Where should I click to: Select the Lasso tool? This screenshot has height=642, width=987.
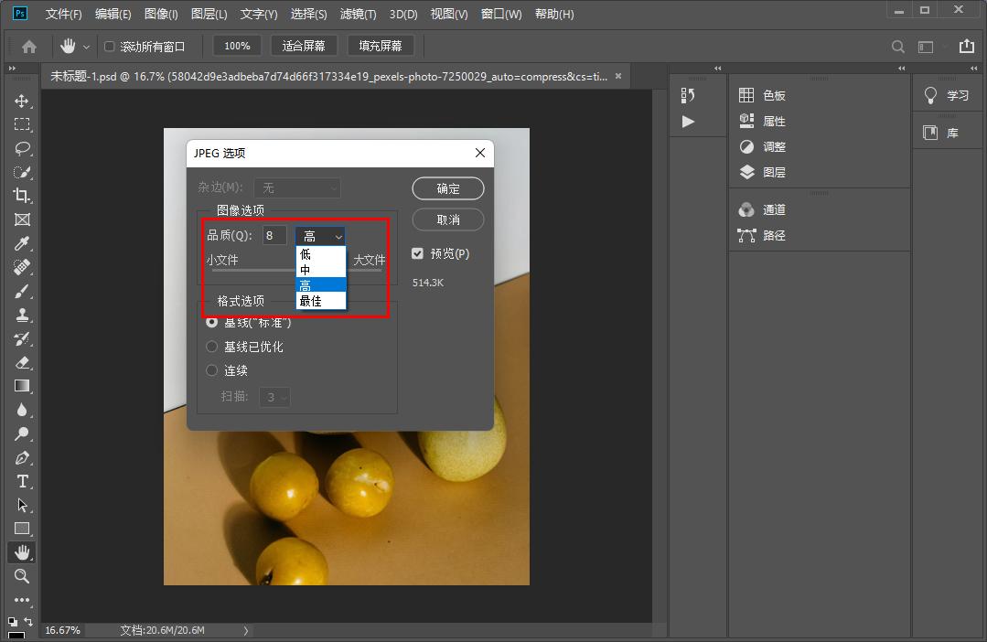coord(21,148)
